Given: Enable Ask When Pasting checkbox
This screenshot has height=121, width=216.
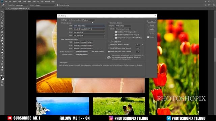Looking at the screenshot, I should [x=91, y=51].
